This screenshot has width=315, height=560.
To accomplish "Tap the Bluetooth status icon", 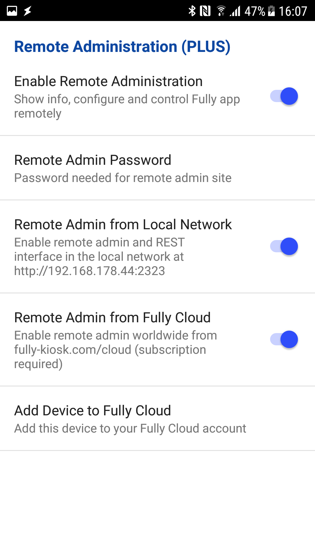I will 192,11.
